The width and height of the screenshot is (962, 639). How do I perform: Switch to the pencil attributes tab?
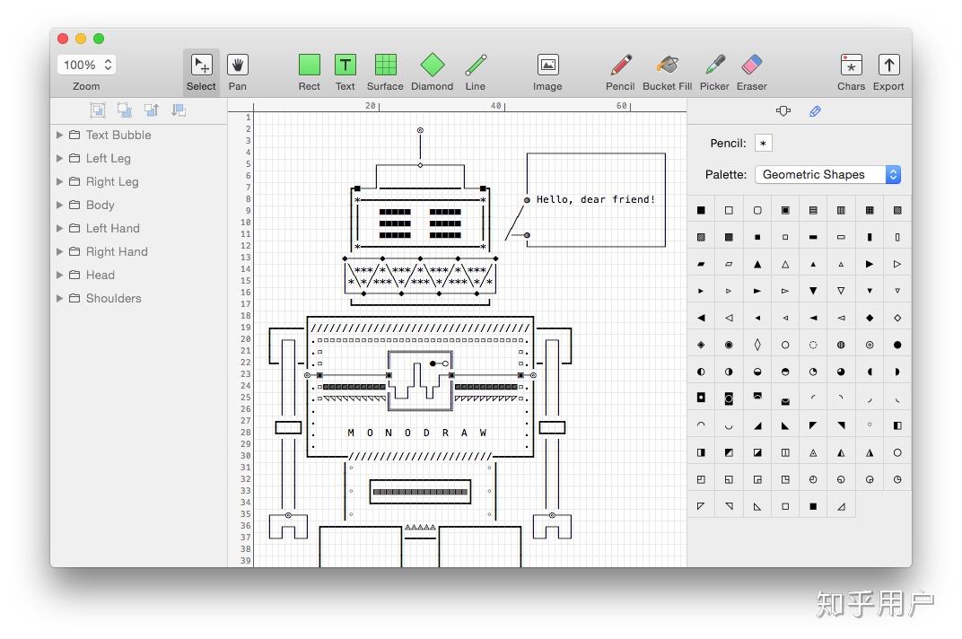tap(815, 111)
